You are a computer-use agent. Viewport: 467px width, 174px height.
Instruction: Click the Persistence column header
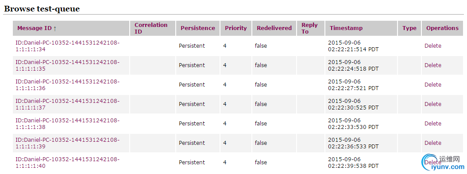198,28
